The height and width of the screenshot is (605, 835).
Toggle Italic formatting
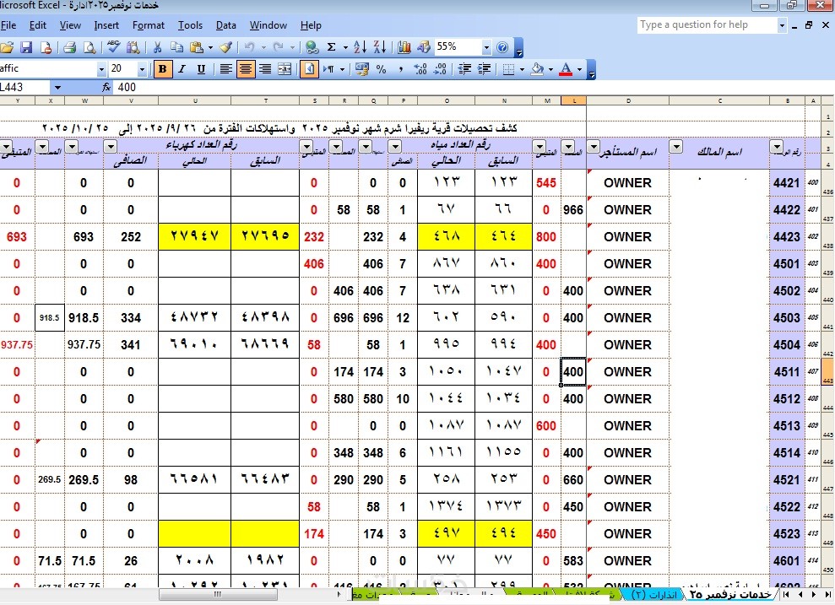coord(182,69)
